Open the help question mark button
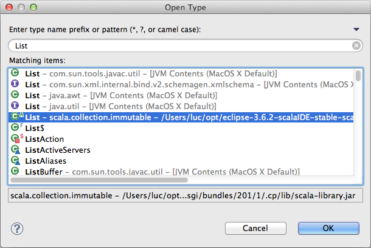Image resolution: width=371 pixels, height=248 pixels. (17, 229)
